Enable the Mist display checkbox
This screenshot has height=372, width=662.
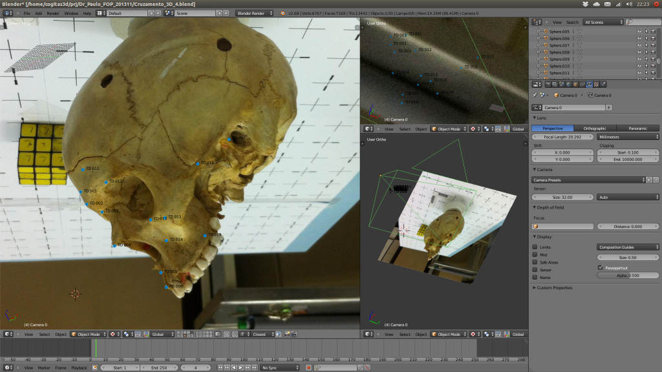535,255
